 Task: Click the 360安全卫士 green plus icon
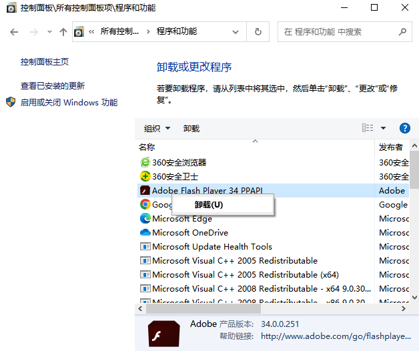pos(145,176)
